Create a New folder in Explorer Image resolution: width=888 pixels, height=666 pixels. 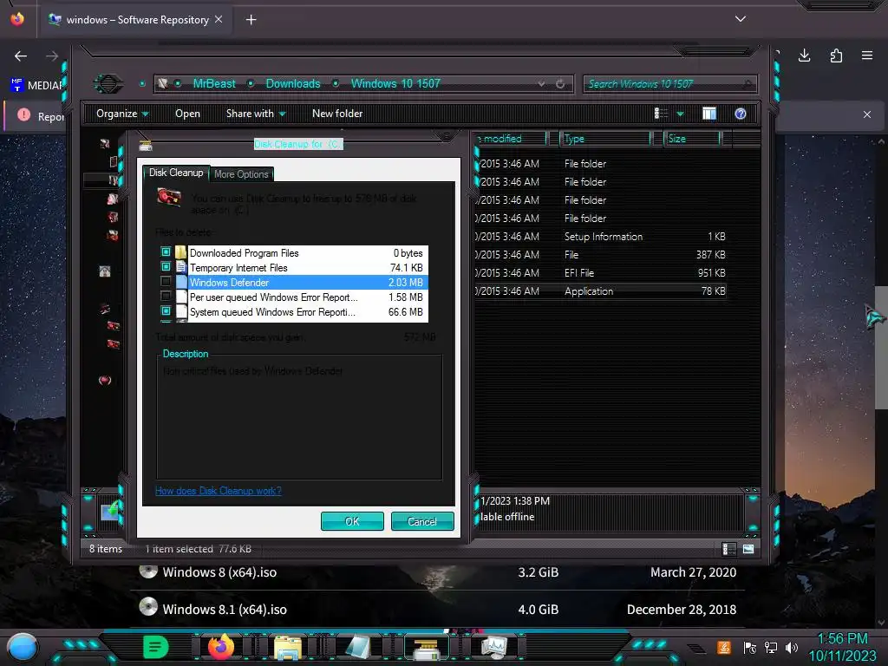pyautogui.click(x=337, y=114)
